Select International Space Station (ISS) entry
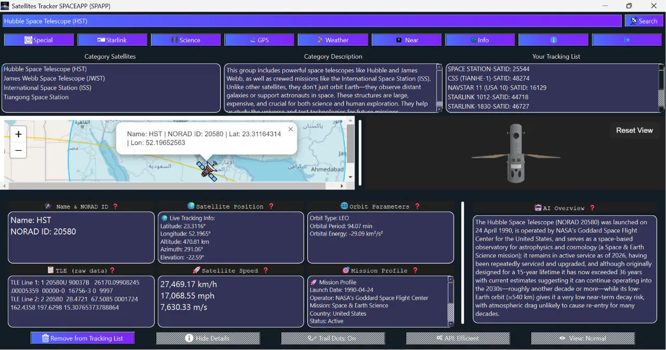 (47, 87)
